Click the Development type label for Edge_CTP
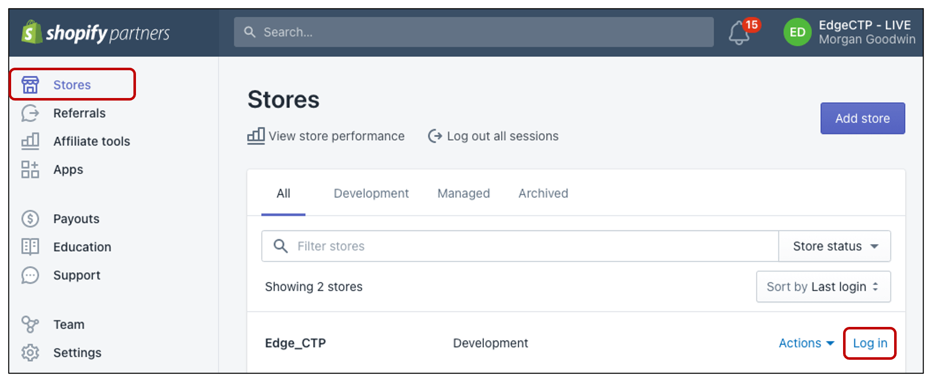930x383 pixels. 490,343
